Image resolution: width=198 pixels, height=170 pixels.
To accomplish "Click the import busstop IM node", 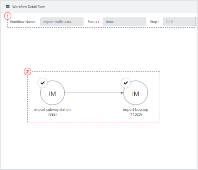I will [135, 94].
